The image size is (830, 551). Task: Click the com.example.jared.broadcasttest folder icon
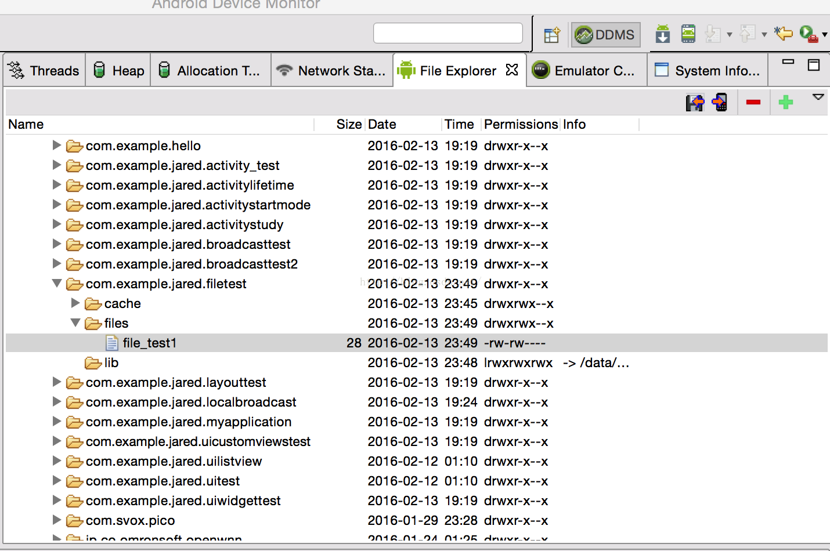coord(75,245)
